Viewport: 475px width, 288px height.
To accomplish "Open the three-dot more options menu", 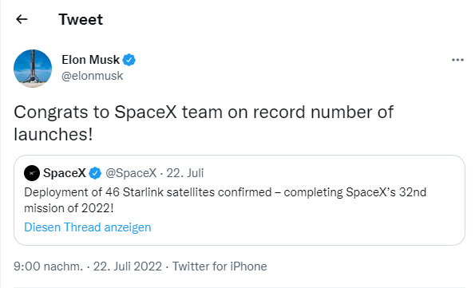I will [x=457, y=60].
